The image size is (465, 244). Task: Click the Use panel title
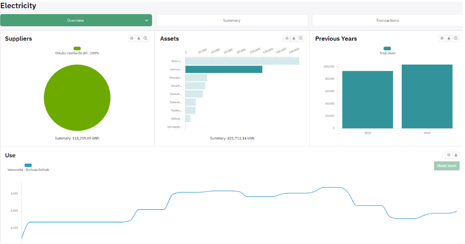point(10,155)
